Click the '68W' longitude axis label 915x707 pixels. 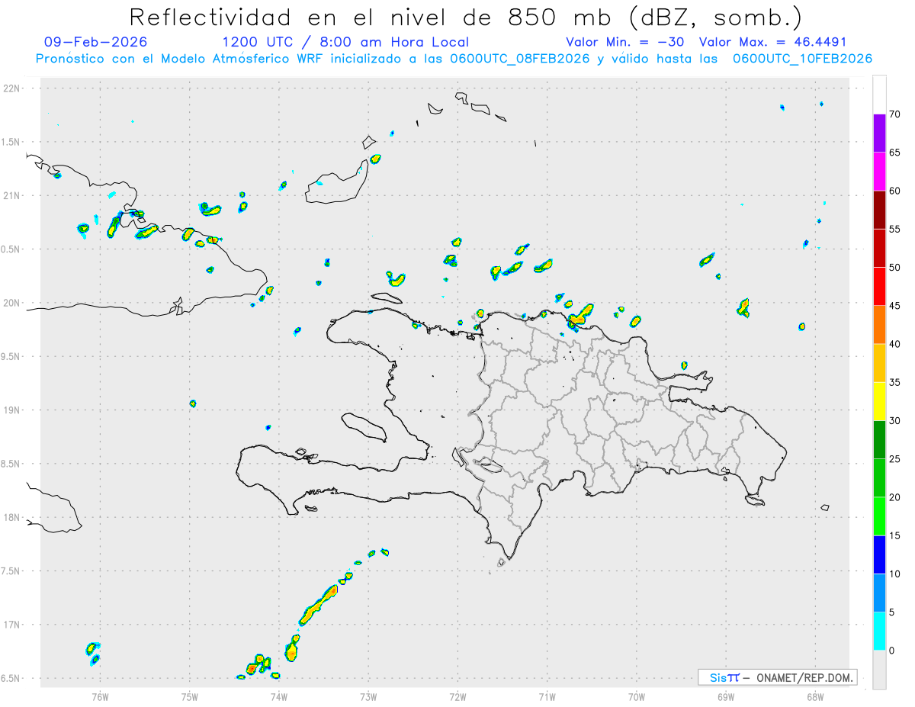(x=815, y=696)
